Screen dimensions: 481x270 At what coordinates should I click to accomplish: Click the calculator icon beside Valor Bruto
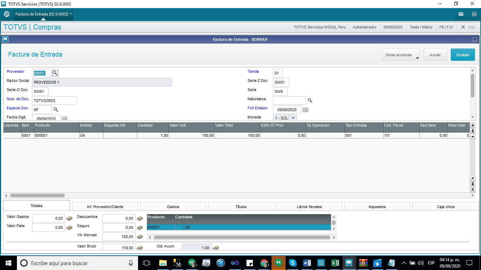[139, 247]
